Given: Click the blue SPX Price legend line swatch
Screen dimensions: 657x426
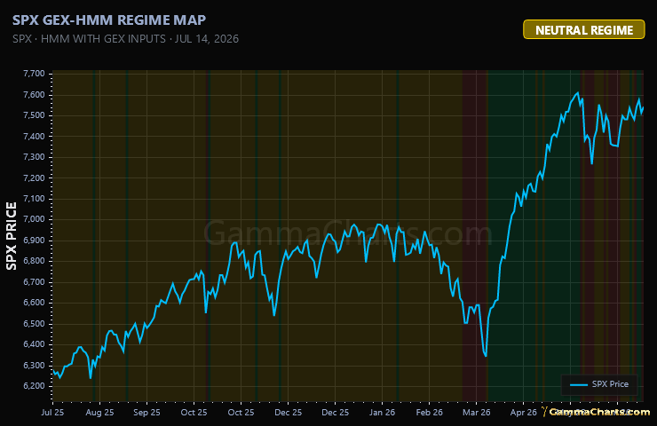Looking at the screenshot, I should point(579,384).
